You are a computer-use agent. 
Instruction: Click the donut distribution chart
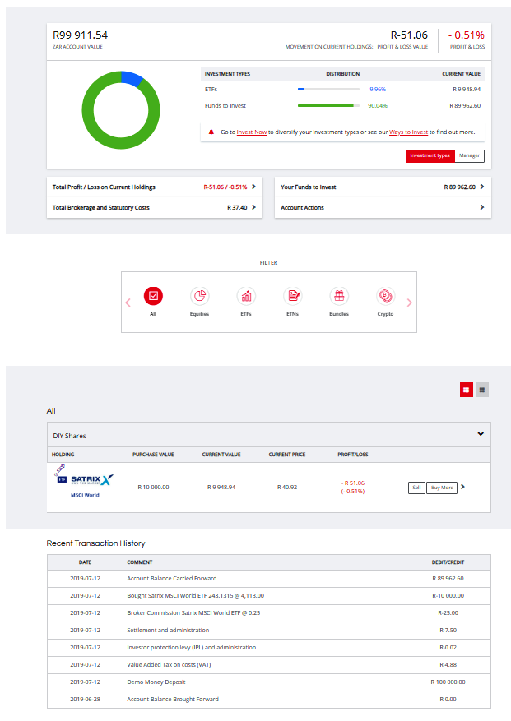[121, 110]
